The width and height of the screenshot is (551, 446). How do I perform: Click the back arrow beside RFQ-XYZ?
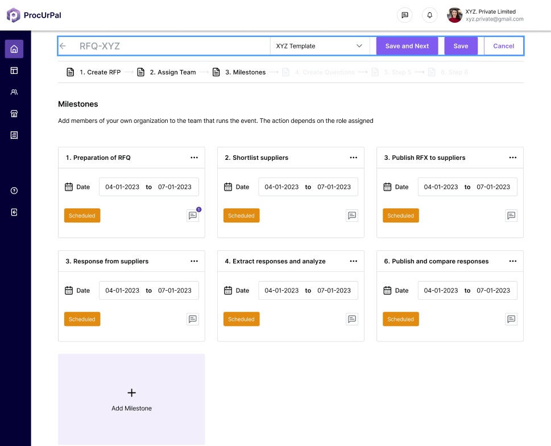pos(63,46)
